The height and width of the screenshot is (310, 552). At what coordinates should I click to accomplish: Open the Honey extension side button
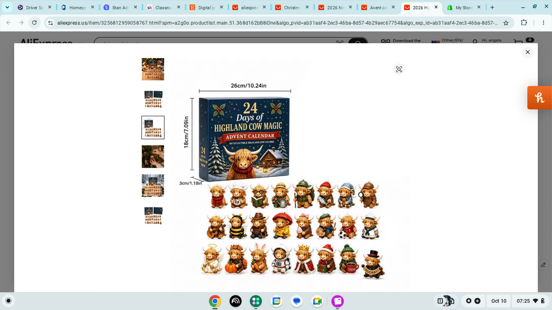(540, 97)
